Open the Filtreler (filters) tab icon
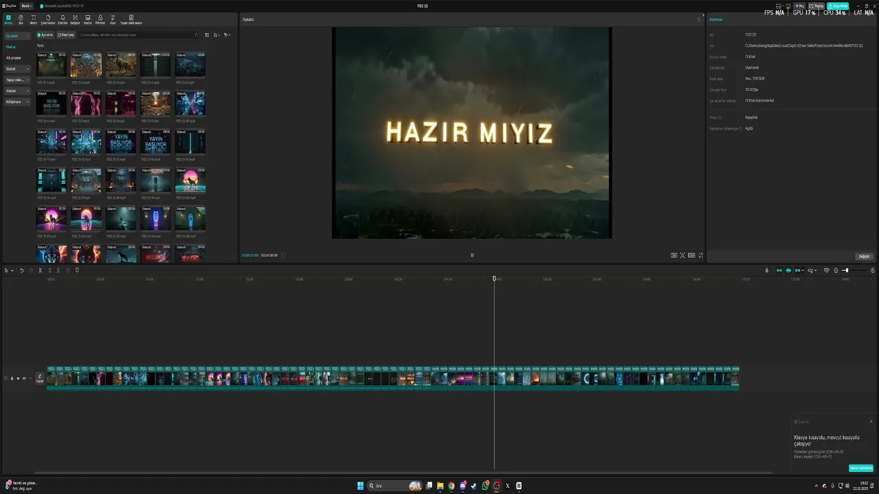Viewport: 879px width, 494px height. 100,19
